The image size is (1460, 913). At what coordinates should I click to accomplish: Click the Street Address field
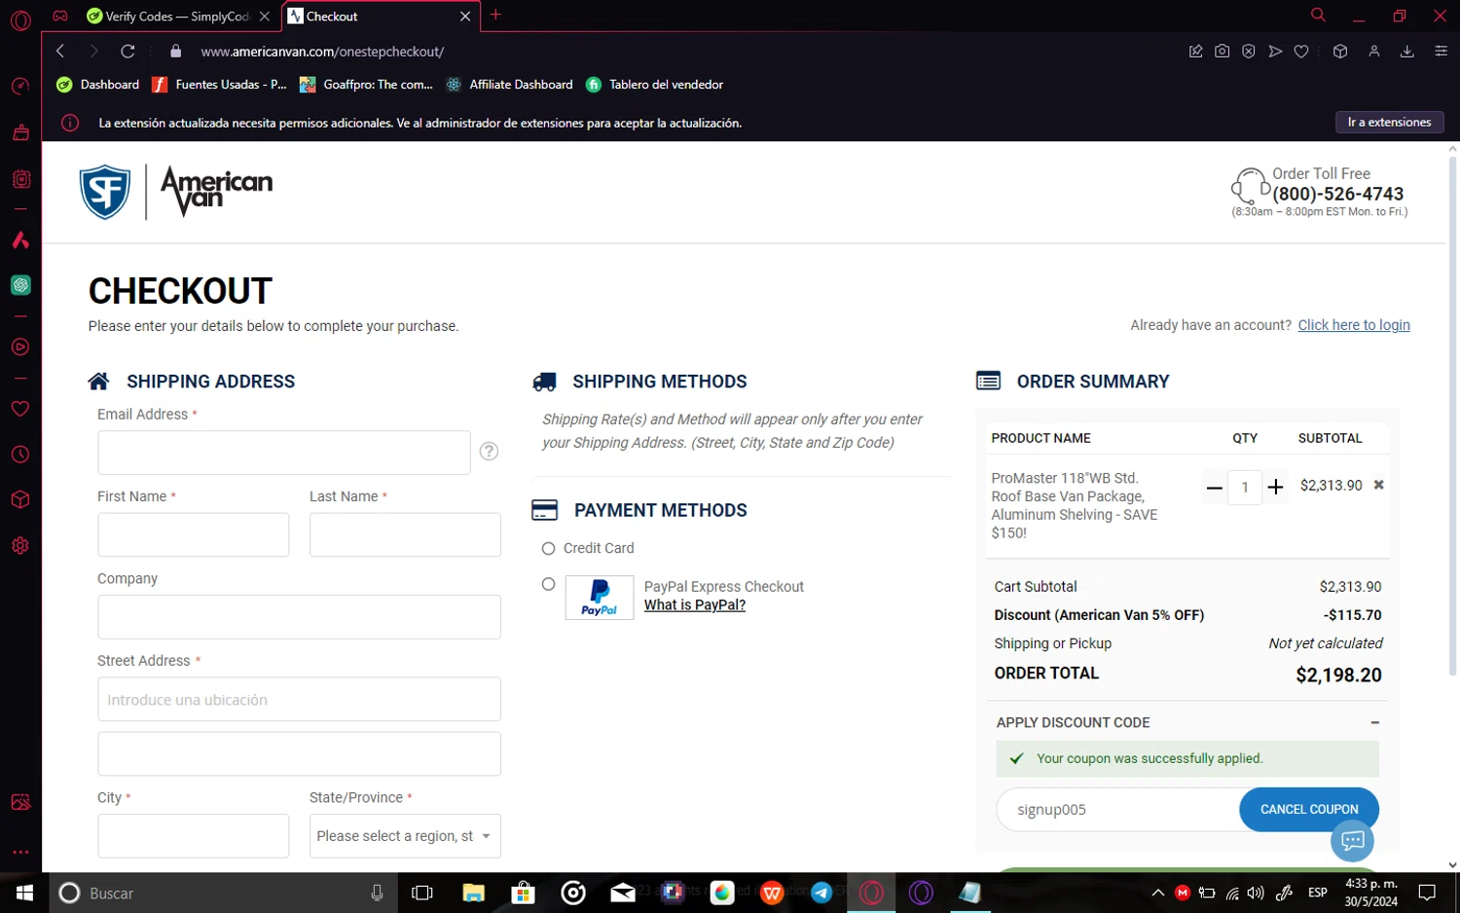pos(299,699)
